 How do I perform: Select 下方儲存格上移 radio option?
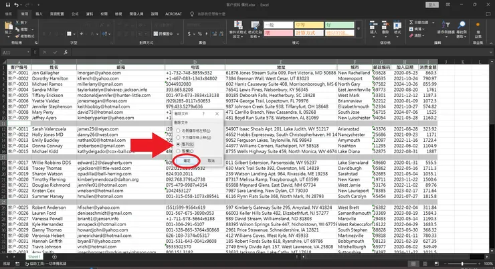(177, 138)
